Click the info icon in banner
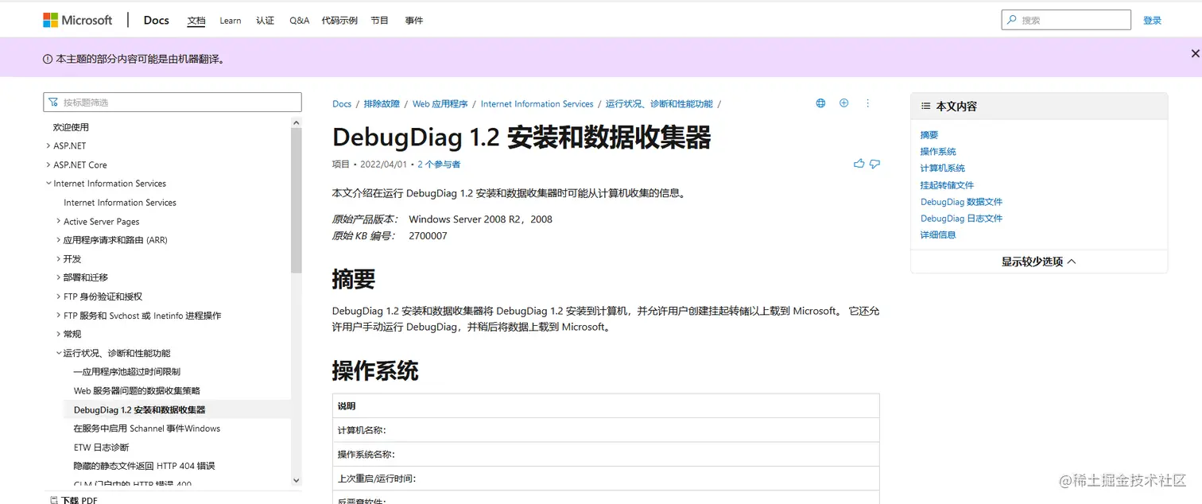Image resolution: width=1202 pixels, height=504 pixels. [48, 59]
